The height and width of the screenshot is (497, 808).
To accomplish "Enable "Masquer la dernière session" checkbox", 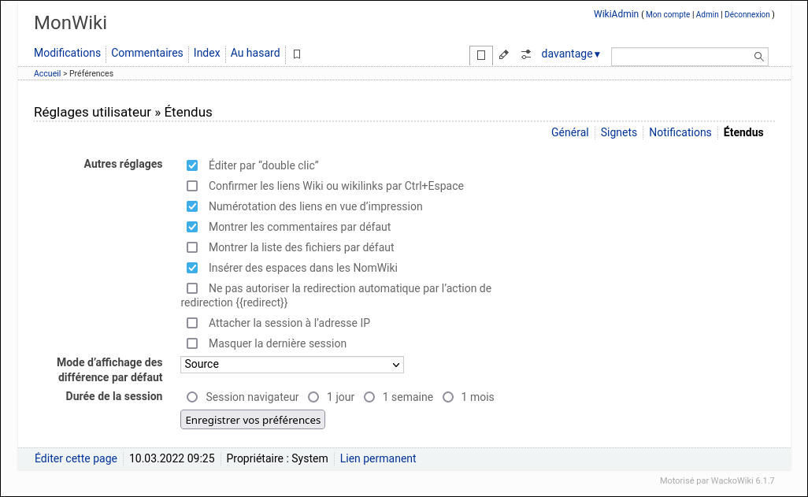I will tap(192, 343).
